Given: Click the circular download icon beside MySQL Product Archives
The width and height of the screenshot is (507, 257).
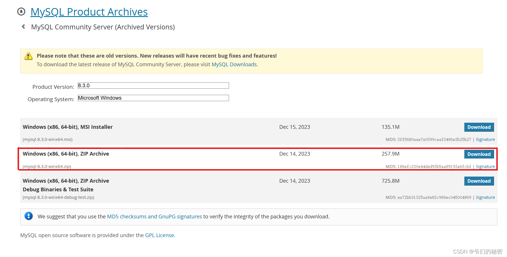Looking at the screenshot, I should [x=21, y=12].
